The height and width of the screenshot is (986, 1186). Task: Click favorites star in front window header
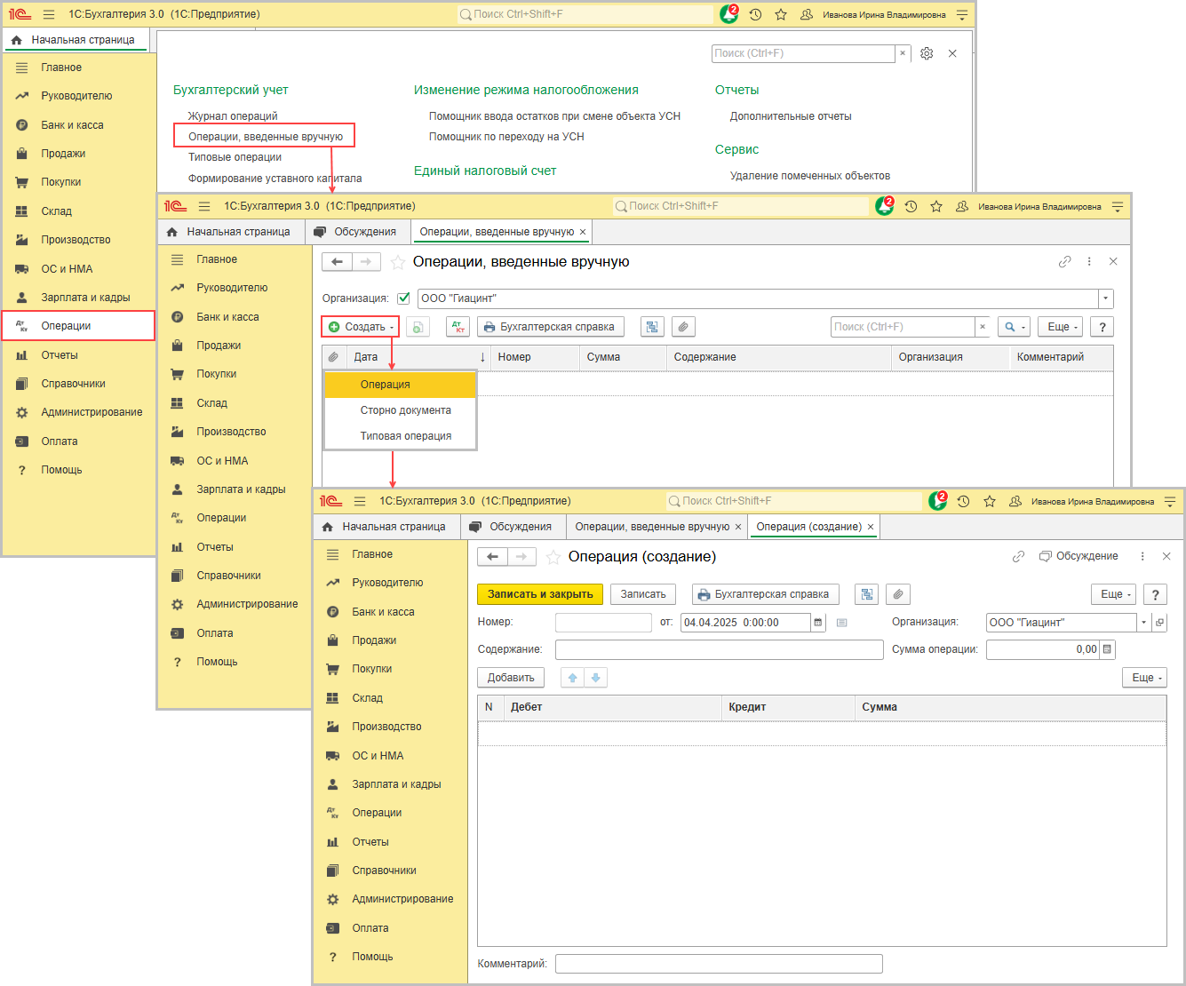point(990,501)
